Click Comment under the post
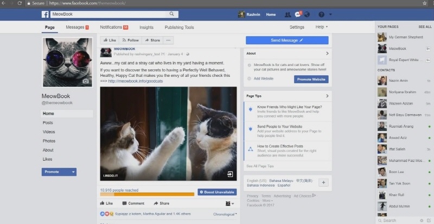 133,203
